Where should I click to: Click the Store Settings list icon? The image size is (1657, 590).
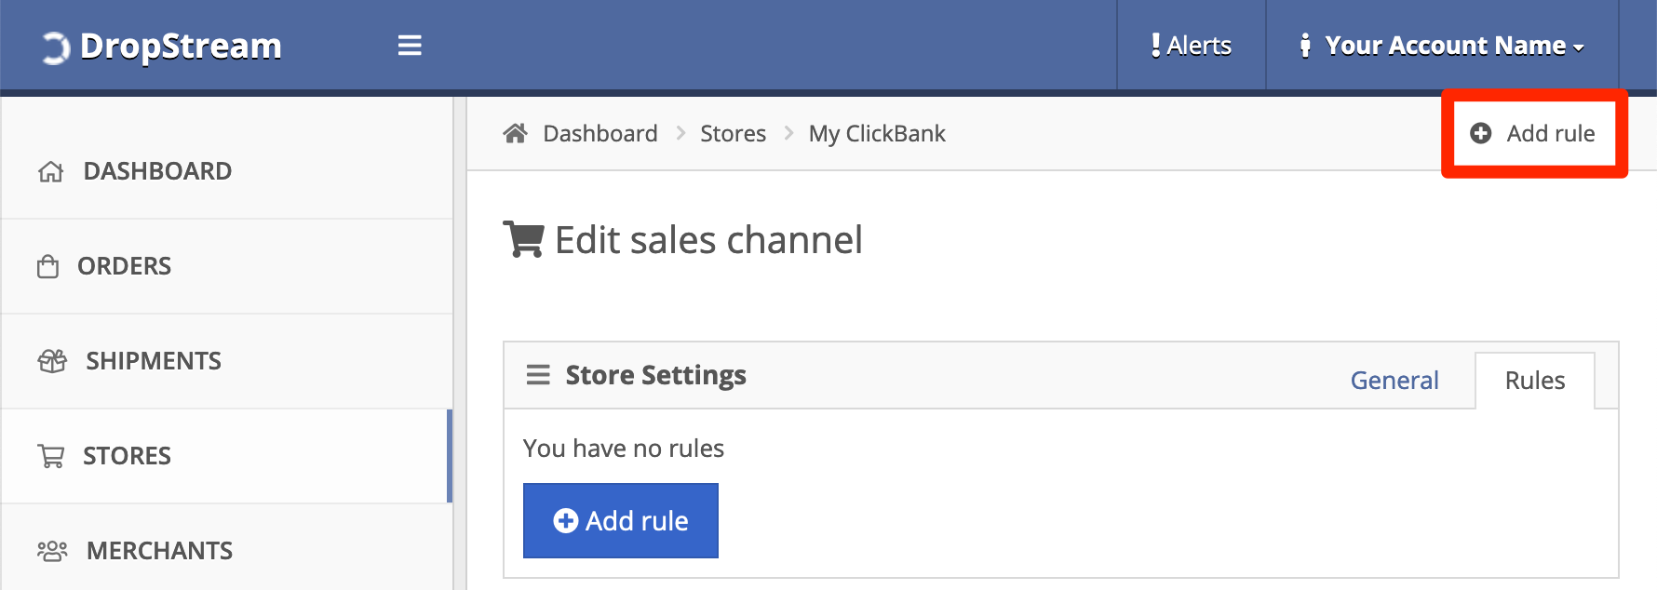pyautogui.click(x=538, y=375)
